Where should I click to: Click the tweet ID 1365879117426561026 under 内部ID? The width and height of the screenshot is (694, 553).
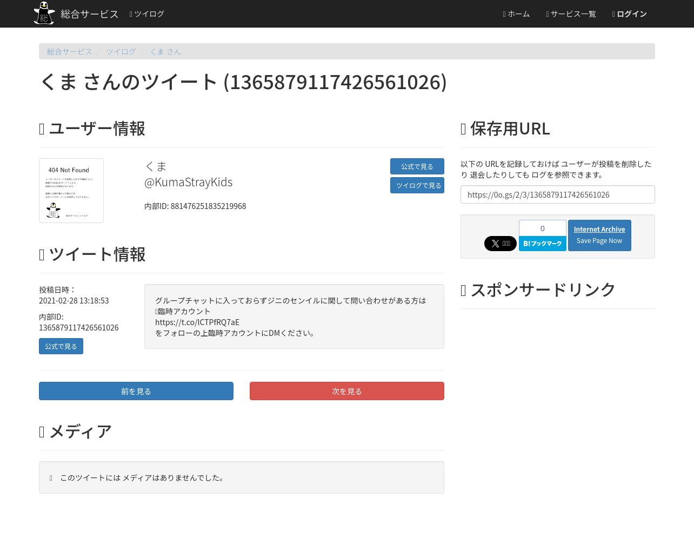tap(79, 327)
